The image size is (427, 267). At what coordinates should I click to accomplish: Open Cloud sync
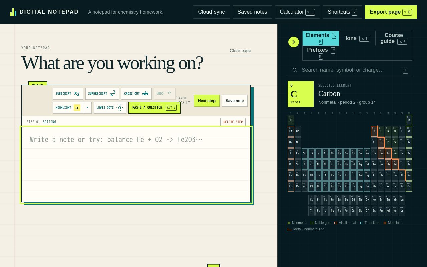coord(211,12)
